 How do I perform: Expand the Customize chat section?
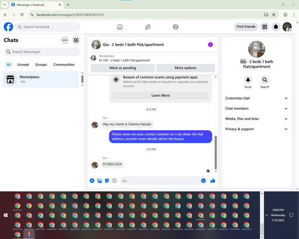[257, 98]
